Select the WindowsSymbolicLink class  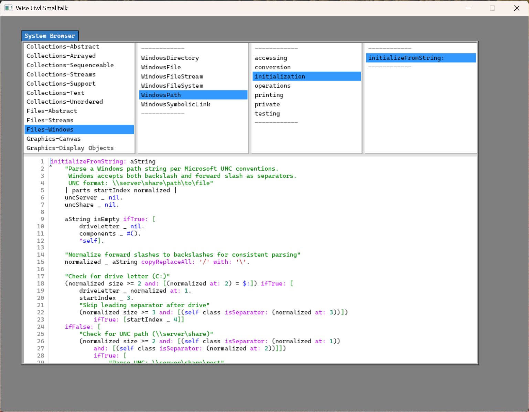176,104
